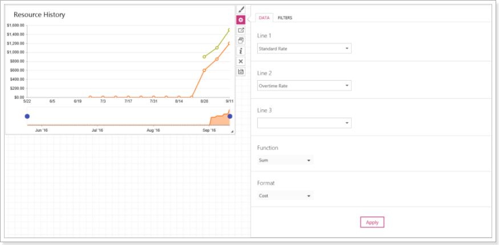Click the export widget icon
This screenshot has width=499, height=245.
(x=241, y=31)
